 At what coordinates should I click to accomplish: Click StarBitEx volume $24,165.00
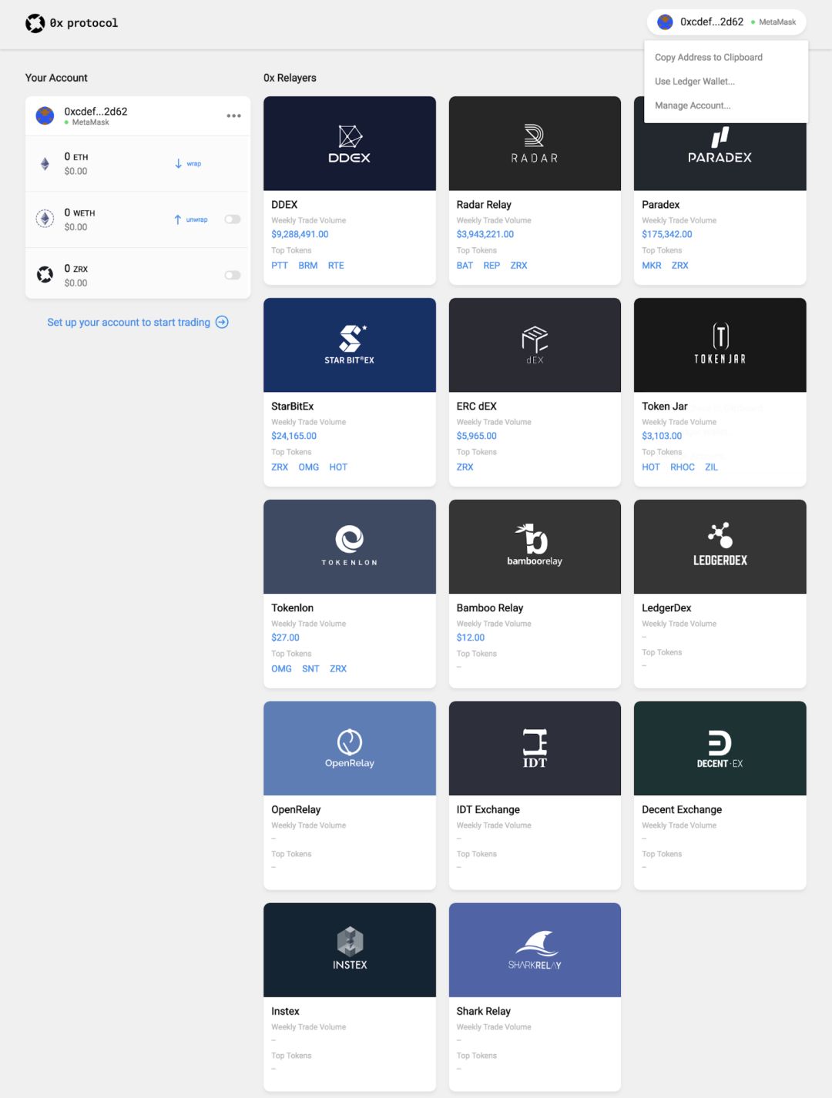[x=294, y=436]
